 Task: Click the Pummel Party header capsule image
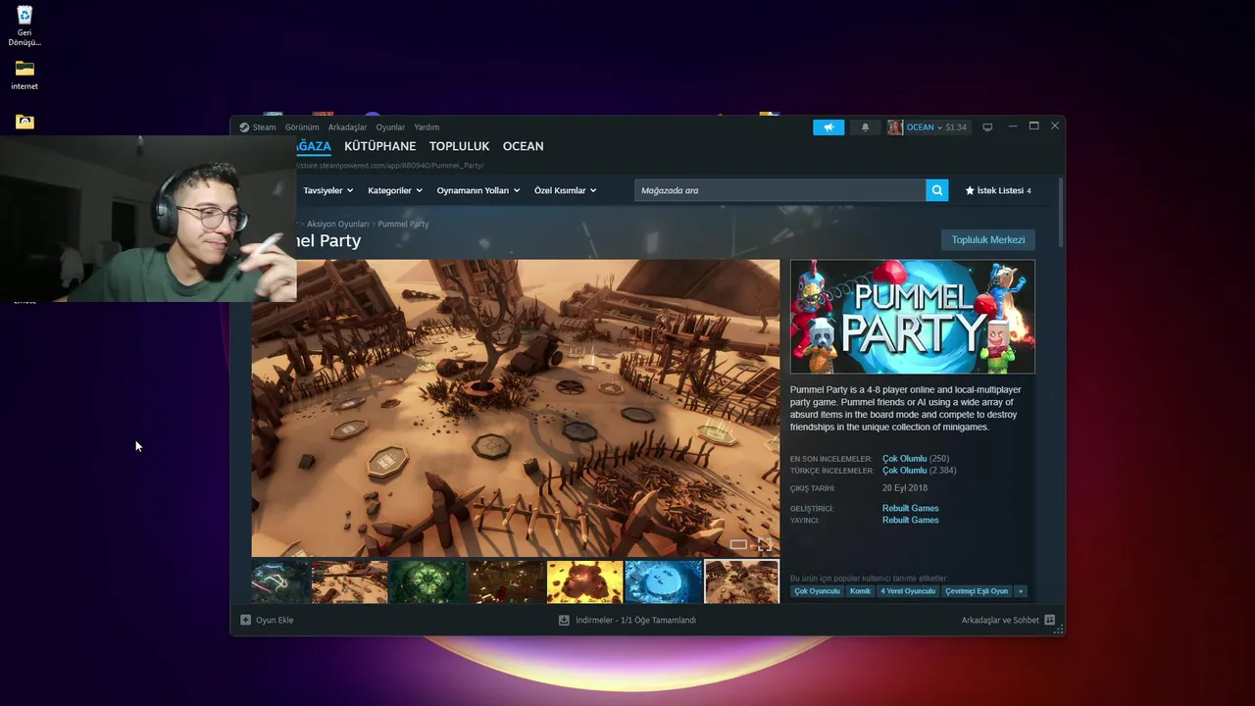click(913, 317)
